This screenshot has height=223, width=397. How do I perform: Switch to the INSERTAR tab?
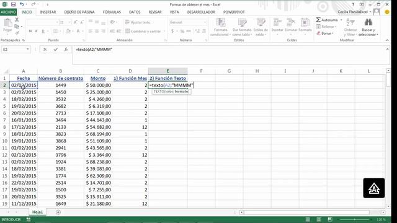(48, 12)
